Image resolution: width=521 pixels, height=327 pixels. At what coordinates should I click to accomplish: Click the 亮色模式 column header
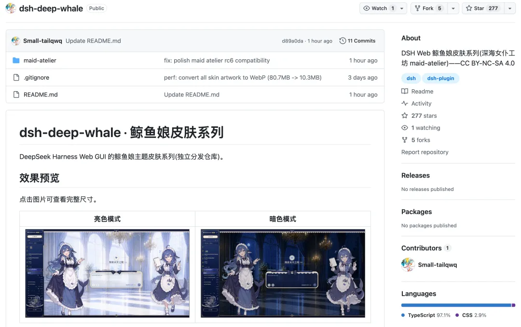click(x=107, y=219)
